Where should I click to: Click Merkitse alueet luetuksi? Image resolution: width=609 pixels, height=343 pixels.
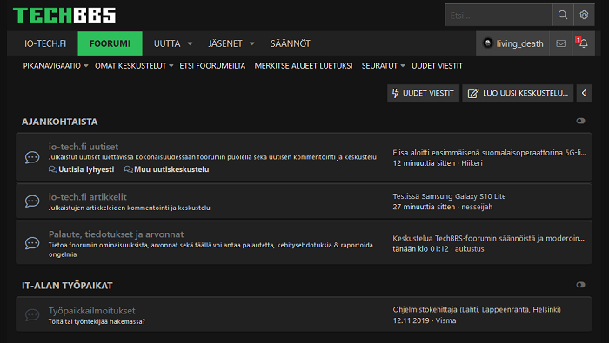304,66
